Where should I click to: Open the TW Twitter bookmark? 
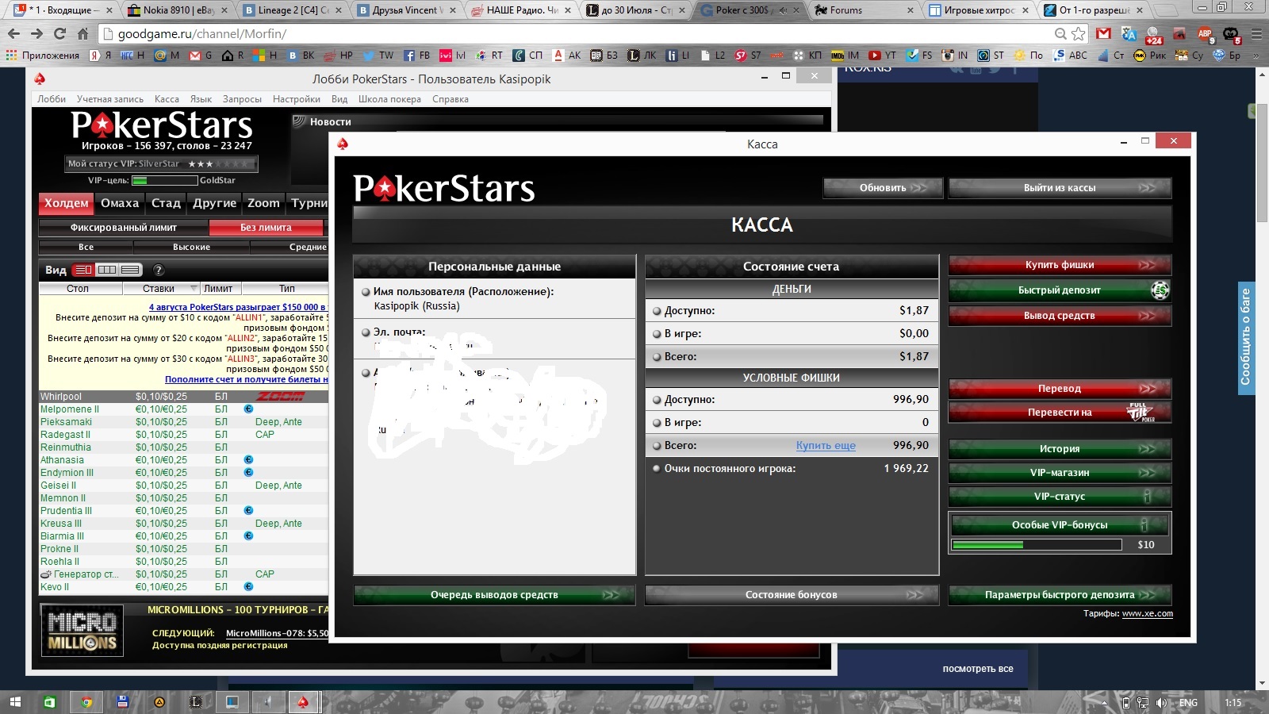[378, 56]
